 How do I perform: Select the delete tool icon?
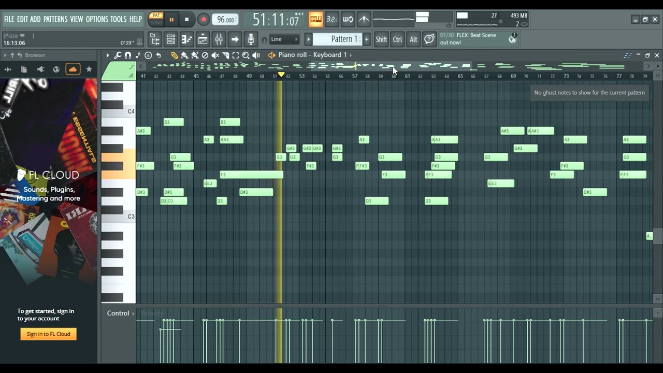click(x=205, y=55)
